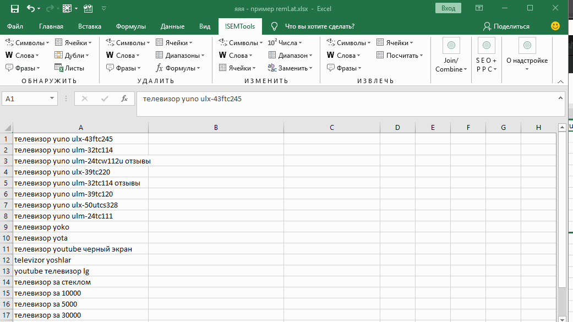The height and width of the screenshot is (322, 573).
Task: Open Слова dropdown in ИЗМЕНИТЬ group
Action: coord(236,56)
